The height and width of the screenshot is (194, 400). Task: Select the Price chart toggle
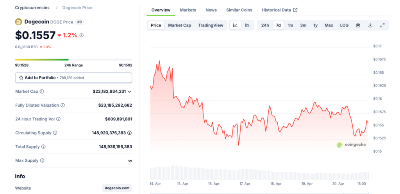(156, 25)
